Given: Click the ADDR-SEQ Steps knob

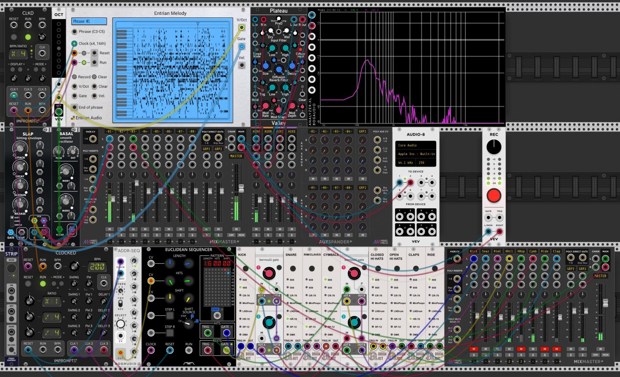Looking at the screenshot, I should 121,291.
